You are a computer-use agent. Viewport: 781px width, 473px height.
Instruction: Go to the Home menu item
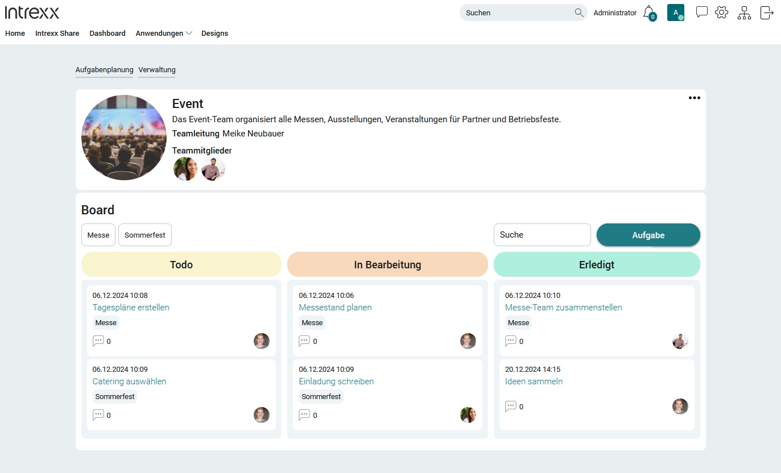pyautogui.click(x=15, y=34)
